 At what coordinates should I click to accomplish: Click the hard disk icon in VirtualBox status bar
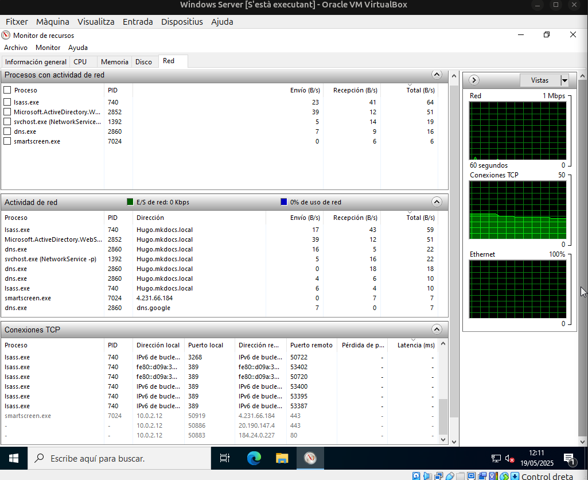[x=416, y=476]
